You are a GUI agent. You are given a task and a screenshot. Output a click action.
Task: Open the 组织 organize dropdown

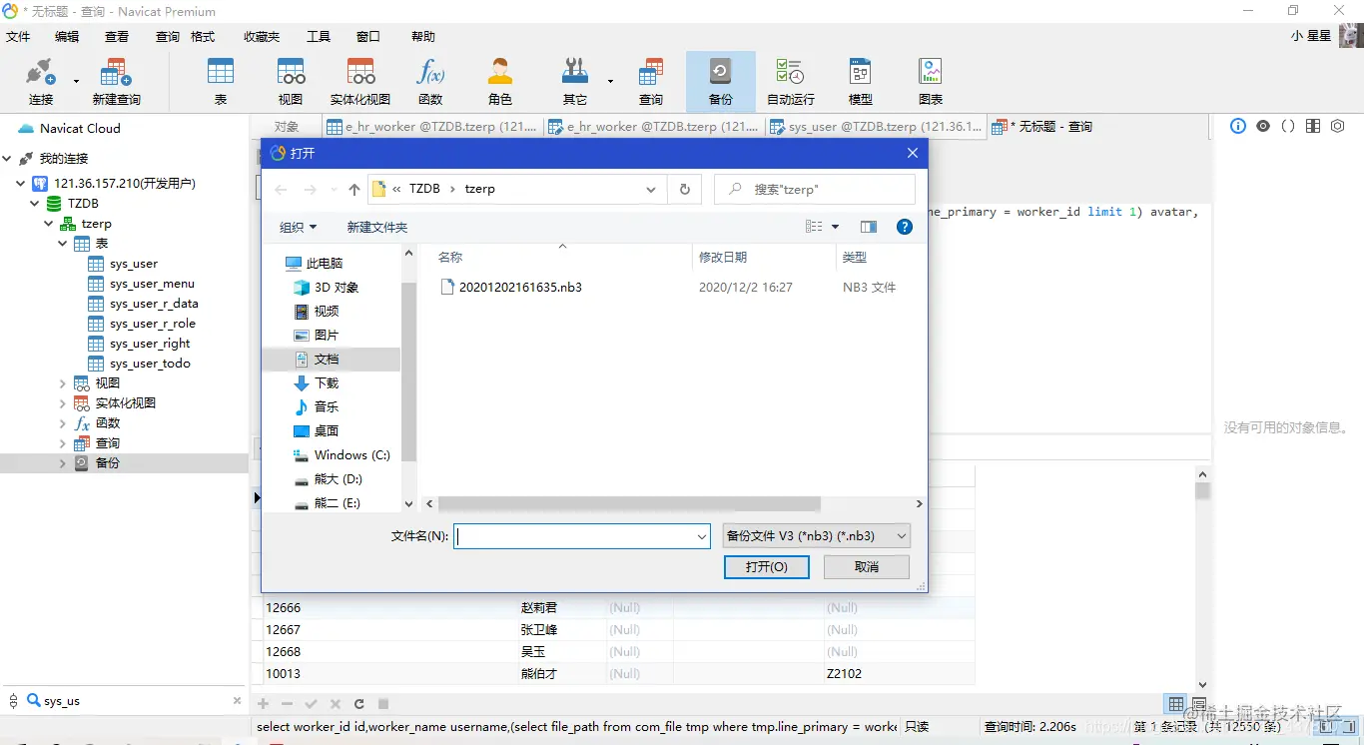click(298, 227)
